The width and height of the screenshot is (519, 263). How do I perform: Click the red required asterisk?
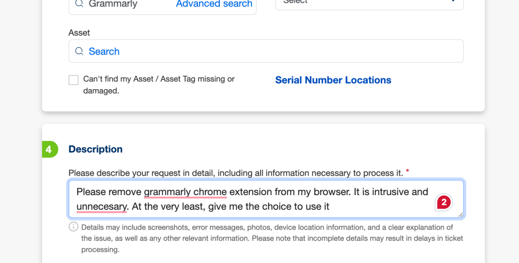click(407, 172)
